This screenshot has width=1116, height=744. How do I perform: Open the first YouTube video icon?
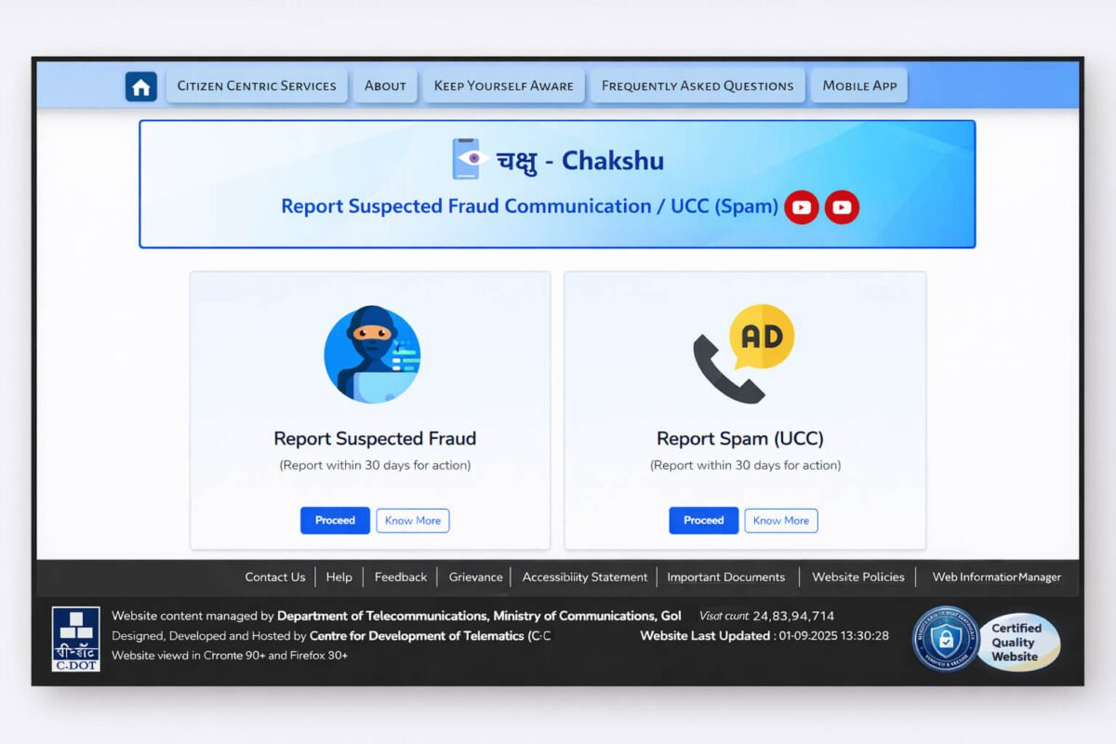pos(802,207)
